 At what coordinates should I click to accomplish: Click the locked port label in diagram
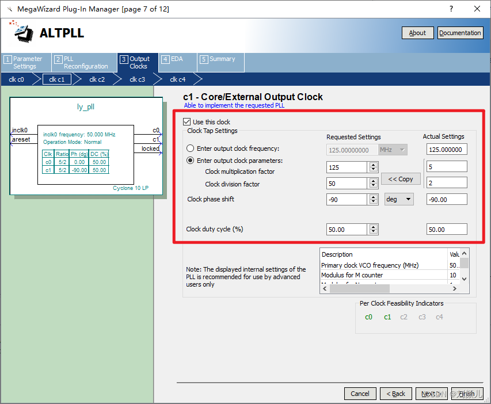click(150, 148)
